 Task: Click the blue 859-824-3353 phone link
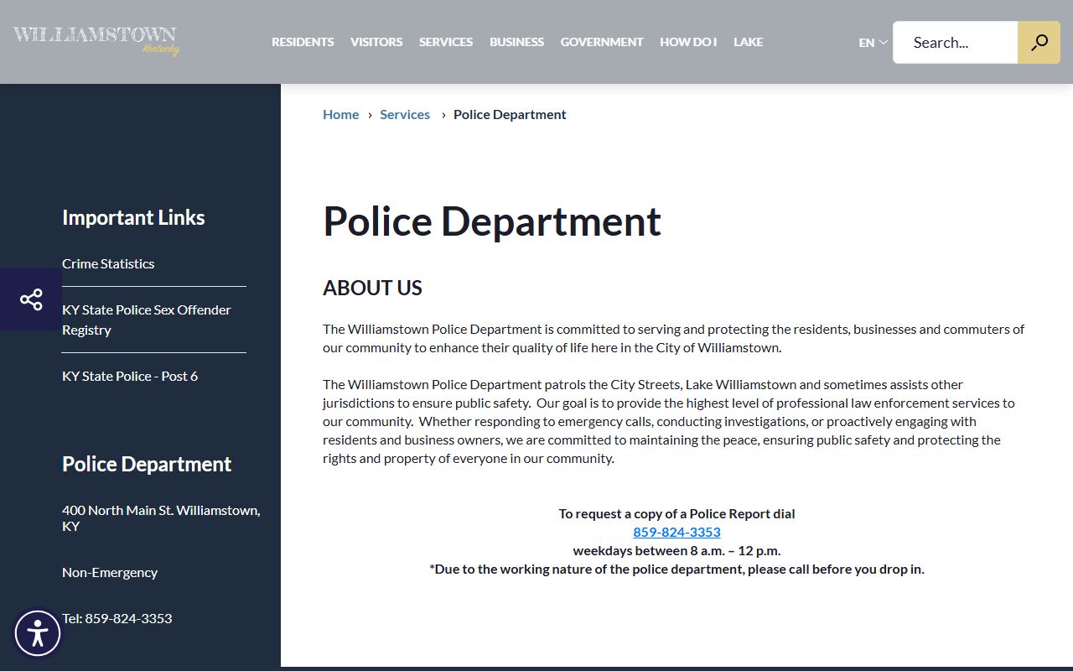click(676, 532)
